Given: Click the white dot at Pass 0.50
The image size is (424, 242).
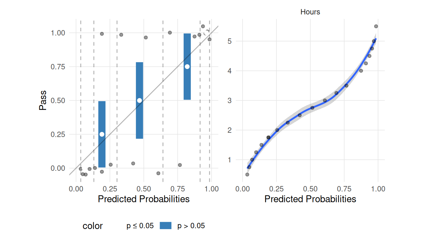Looking at the screenshot, I should [x=139, y=101].
